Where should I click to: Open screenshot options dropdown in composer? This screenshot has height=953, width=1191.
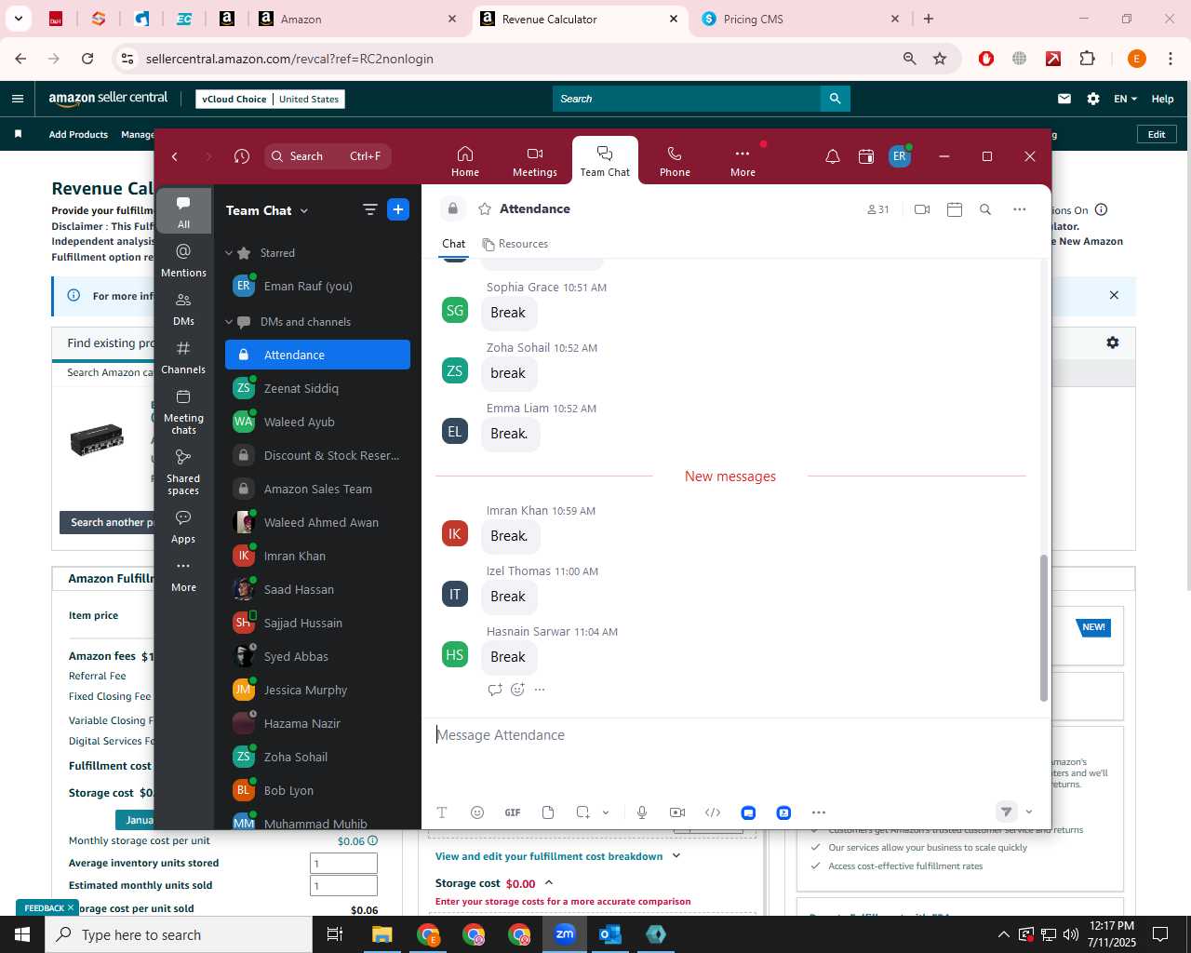[606, 812]
